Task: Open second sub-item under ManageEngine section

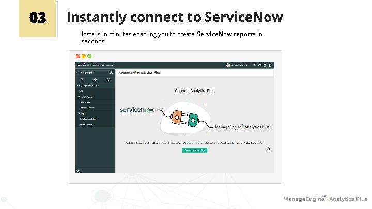Action: tap(87, 108)
